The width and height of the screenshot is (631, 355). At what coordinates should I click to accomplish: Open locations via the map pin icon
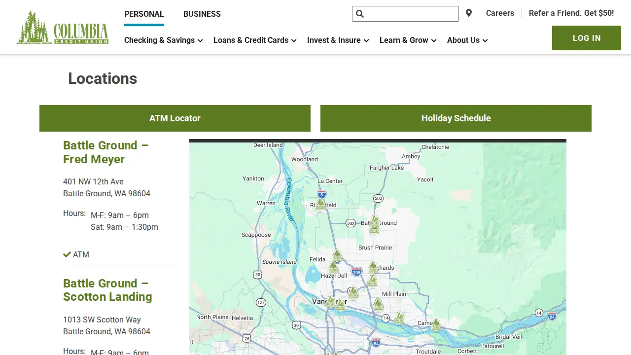click(469, 13)
